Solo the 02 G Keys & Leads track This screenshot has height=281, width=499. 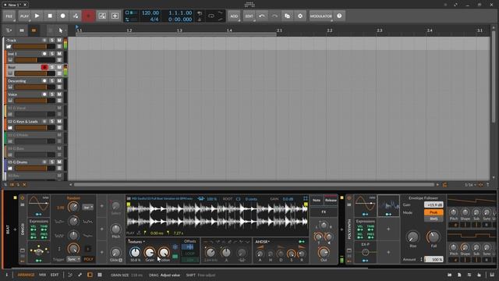tap(52, 122)
